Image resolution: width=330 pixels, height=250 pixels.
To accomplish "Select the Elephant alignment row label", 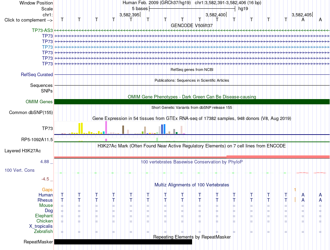I will coord(44,216).
